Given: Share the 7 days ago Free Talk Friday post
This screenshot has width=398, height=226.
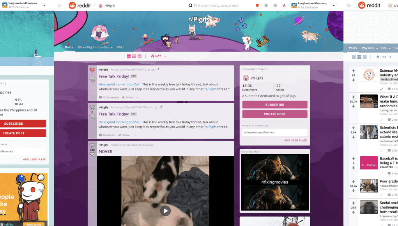Looking at the screenshot, I should coord(127,97).
